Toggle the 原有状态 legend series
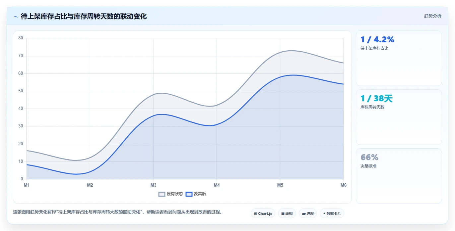Image resolution: width=455 pixels, height=231 pixels. [x=170, y=194]
